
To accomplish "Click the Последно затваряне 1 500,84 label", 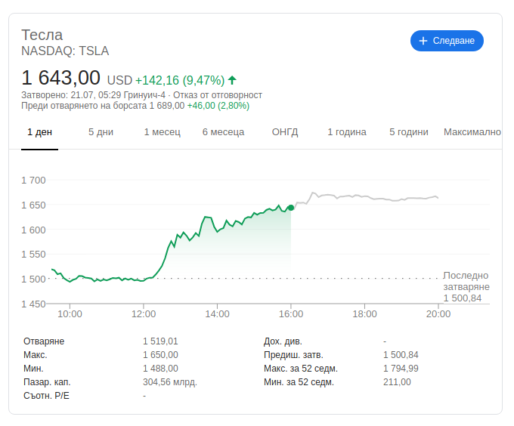I will pyautogui.click(x=466, y=287).
